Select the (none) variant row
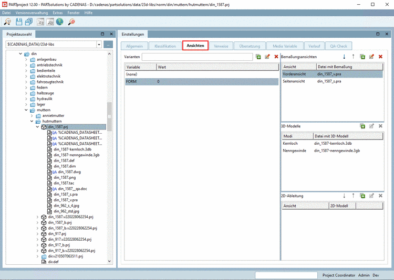This screenshot has width=394, height=280. [x=202, y=74]
